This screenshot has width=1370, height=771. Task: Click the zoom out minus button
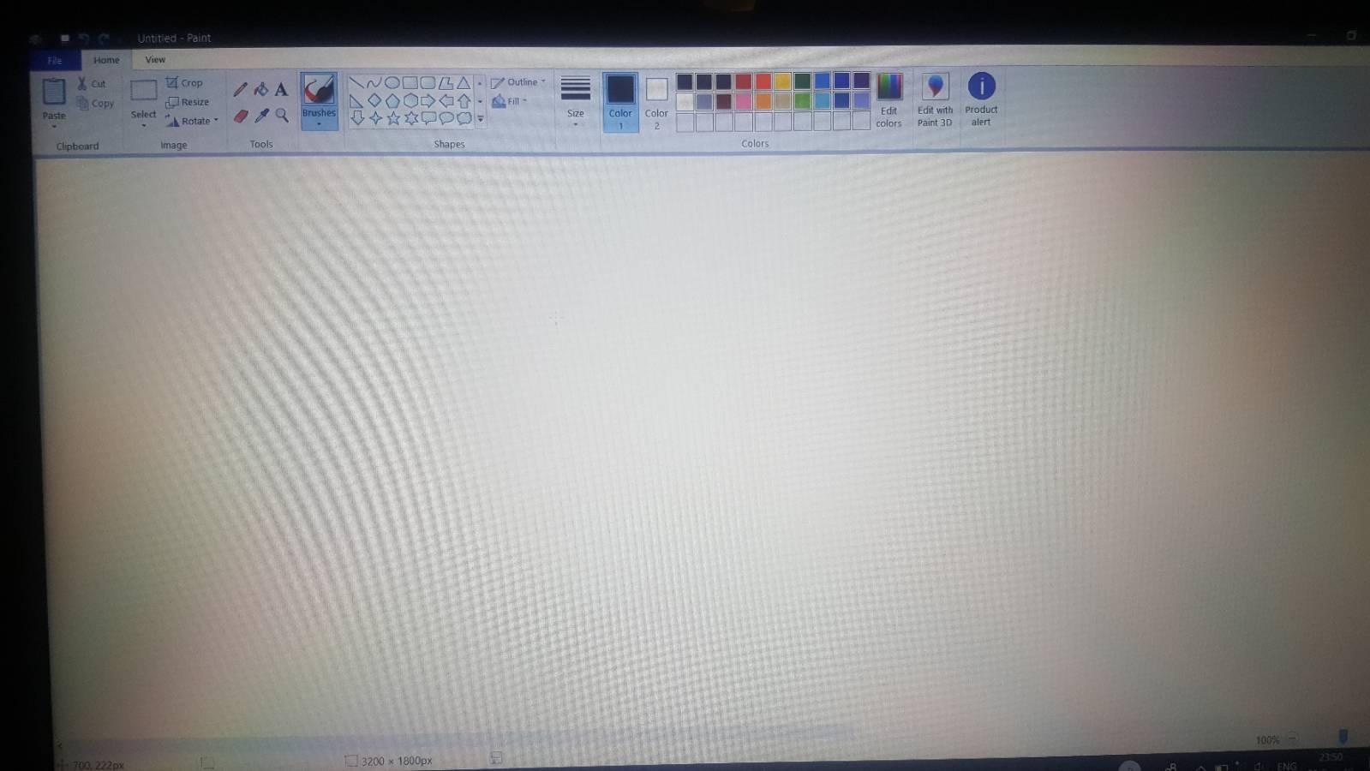pyautogui.click(x=1292, y=738)
